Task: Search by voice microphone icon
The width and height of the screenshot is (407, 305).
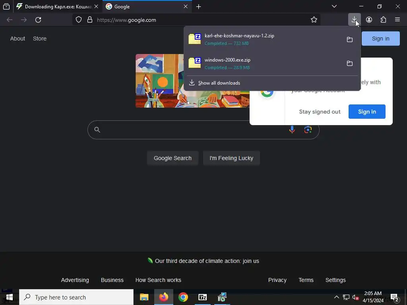Action: [292, 130]
